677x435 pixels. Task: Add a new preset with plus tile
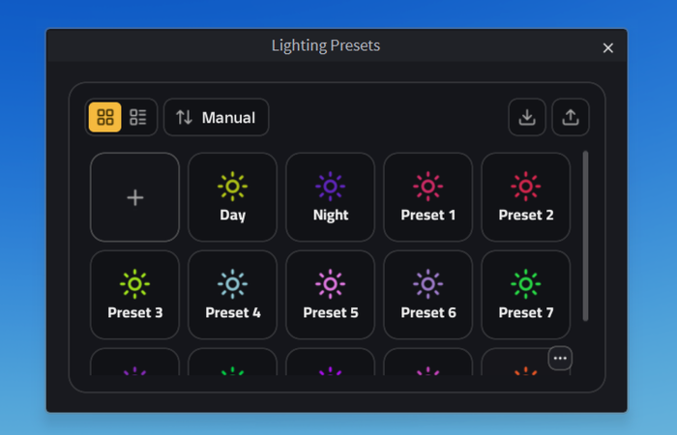[x=134, y=197]
